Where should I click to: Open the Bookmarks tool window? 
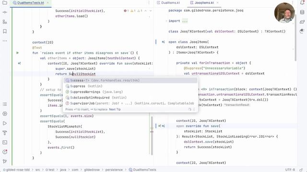coord(5,31)
